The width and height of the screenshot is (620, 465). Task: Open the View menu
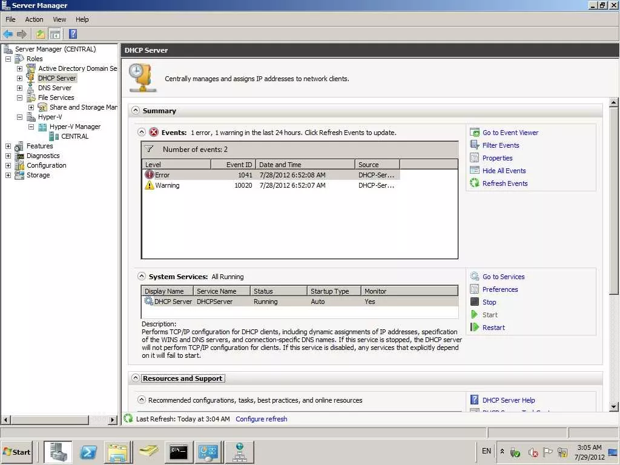(x=60, y=19)
